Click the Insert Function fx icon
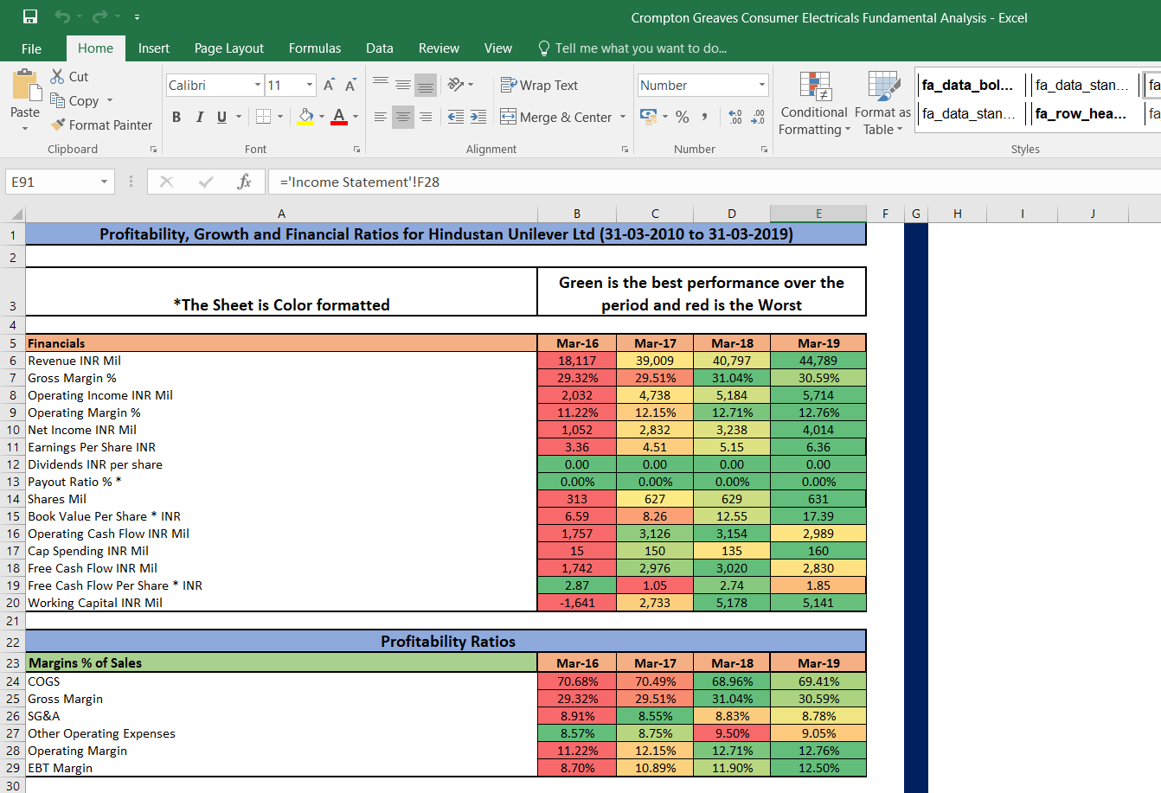This screenshot has height=793, width=1161. click(245, 182)
